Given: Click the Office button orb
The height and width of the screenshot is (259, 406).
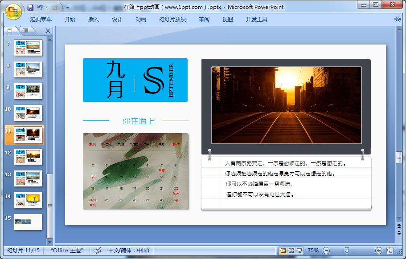Looking at the screenshot, I should point(13,12).
